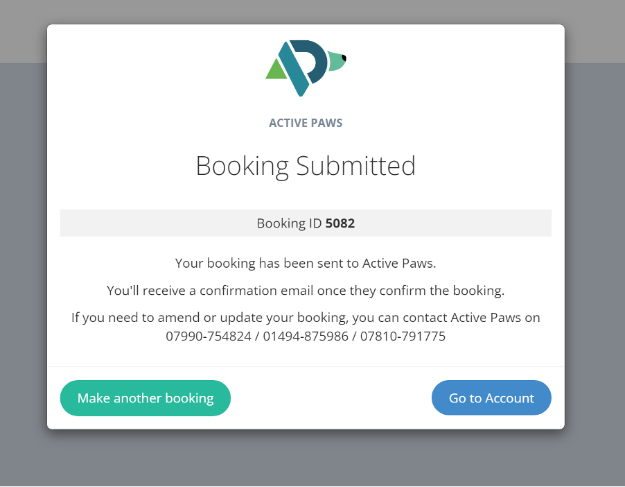Click phone number 07990-754824
625x487 pixels.
point(209,336)
